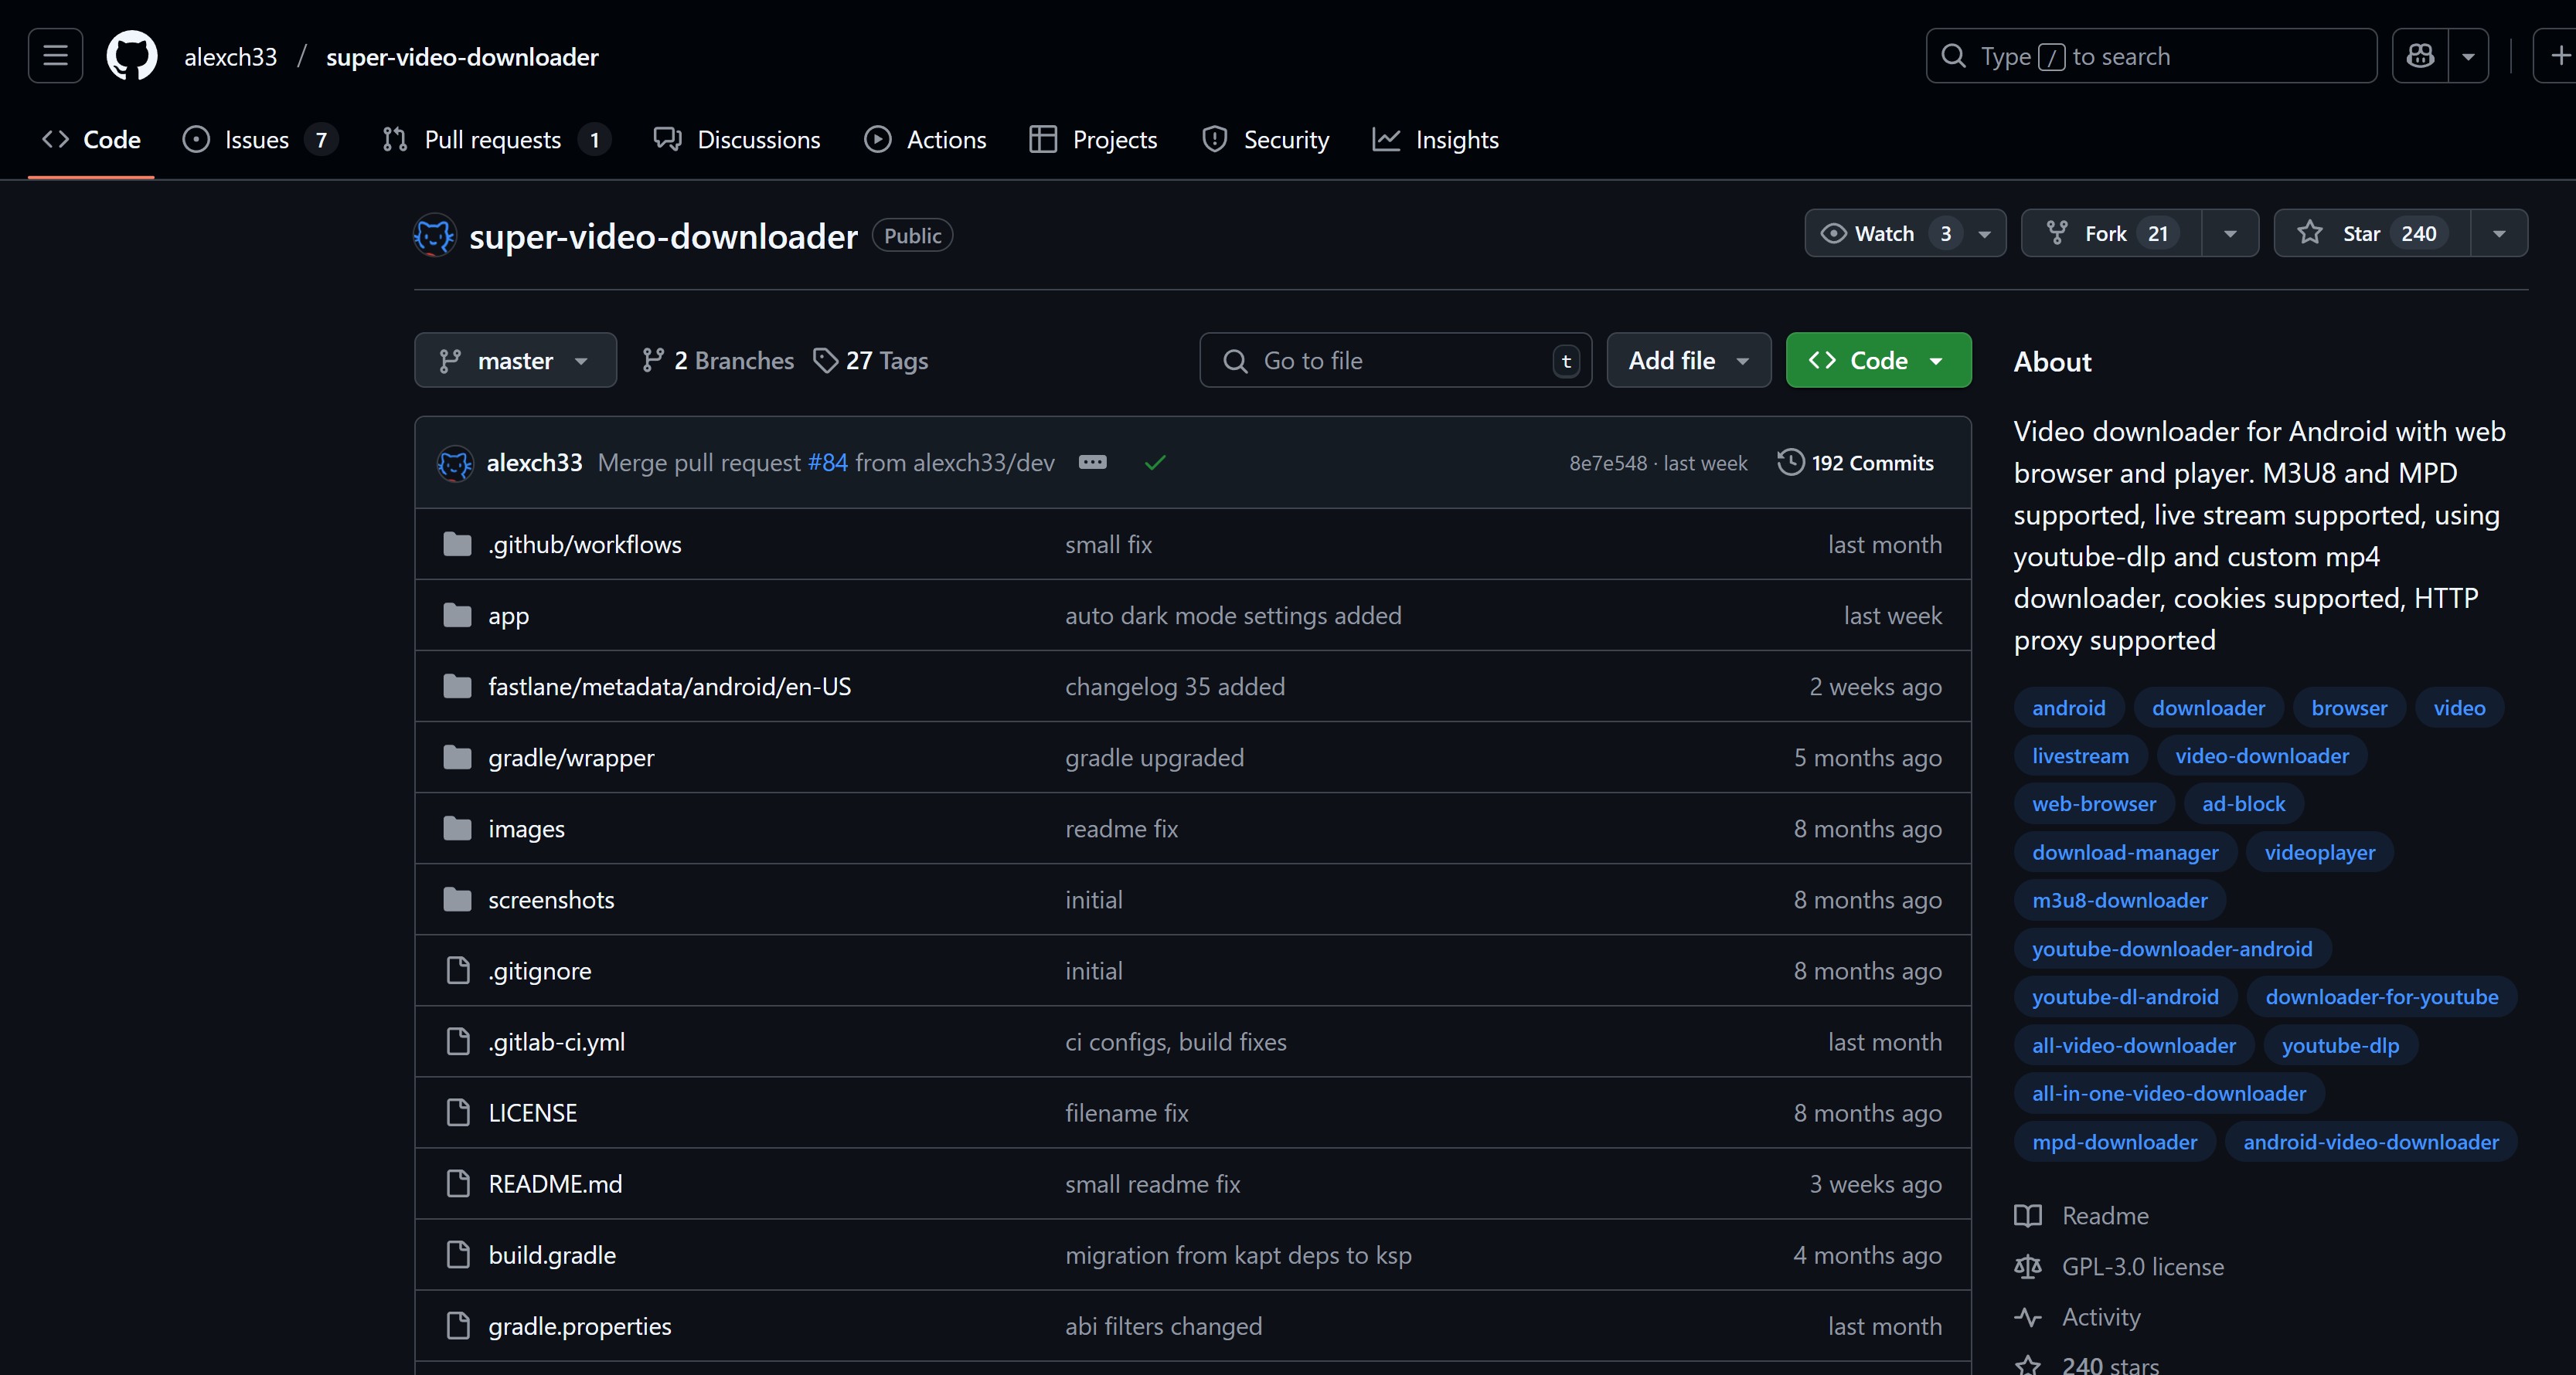
Task: Click the commits history clock icon
Action: click(x=1791, y=463)
